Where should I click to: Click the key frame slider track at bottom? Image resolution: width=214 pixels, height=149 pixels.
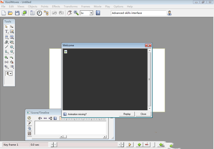[87, 144]
